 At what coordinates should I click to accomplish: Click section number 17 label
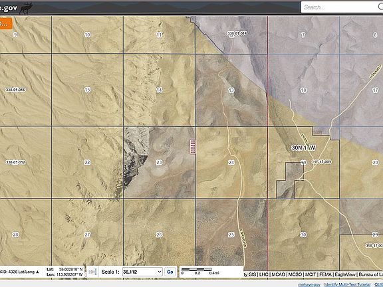tap(376, 90)
